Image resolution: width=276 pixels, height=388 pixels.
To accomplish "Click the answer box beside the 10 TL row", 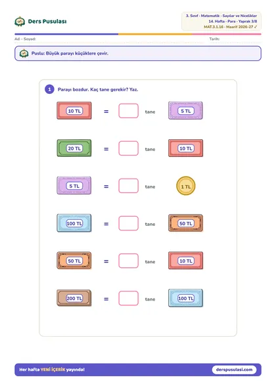I will tap(128, 110).
